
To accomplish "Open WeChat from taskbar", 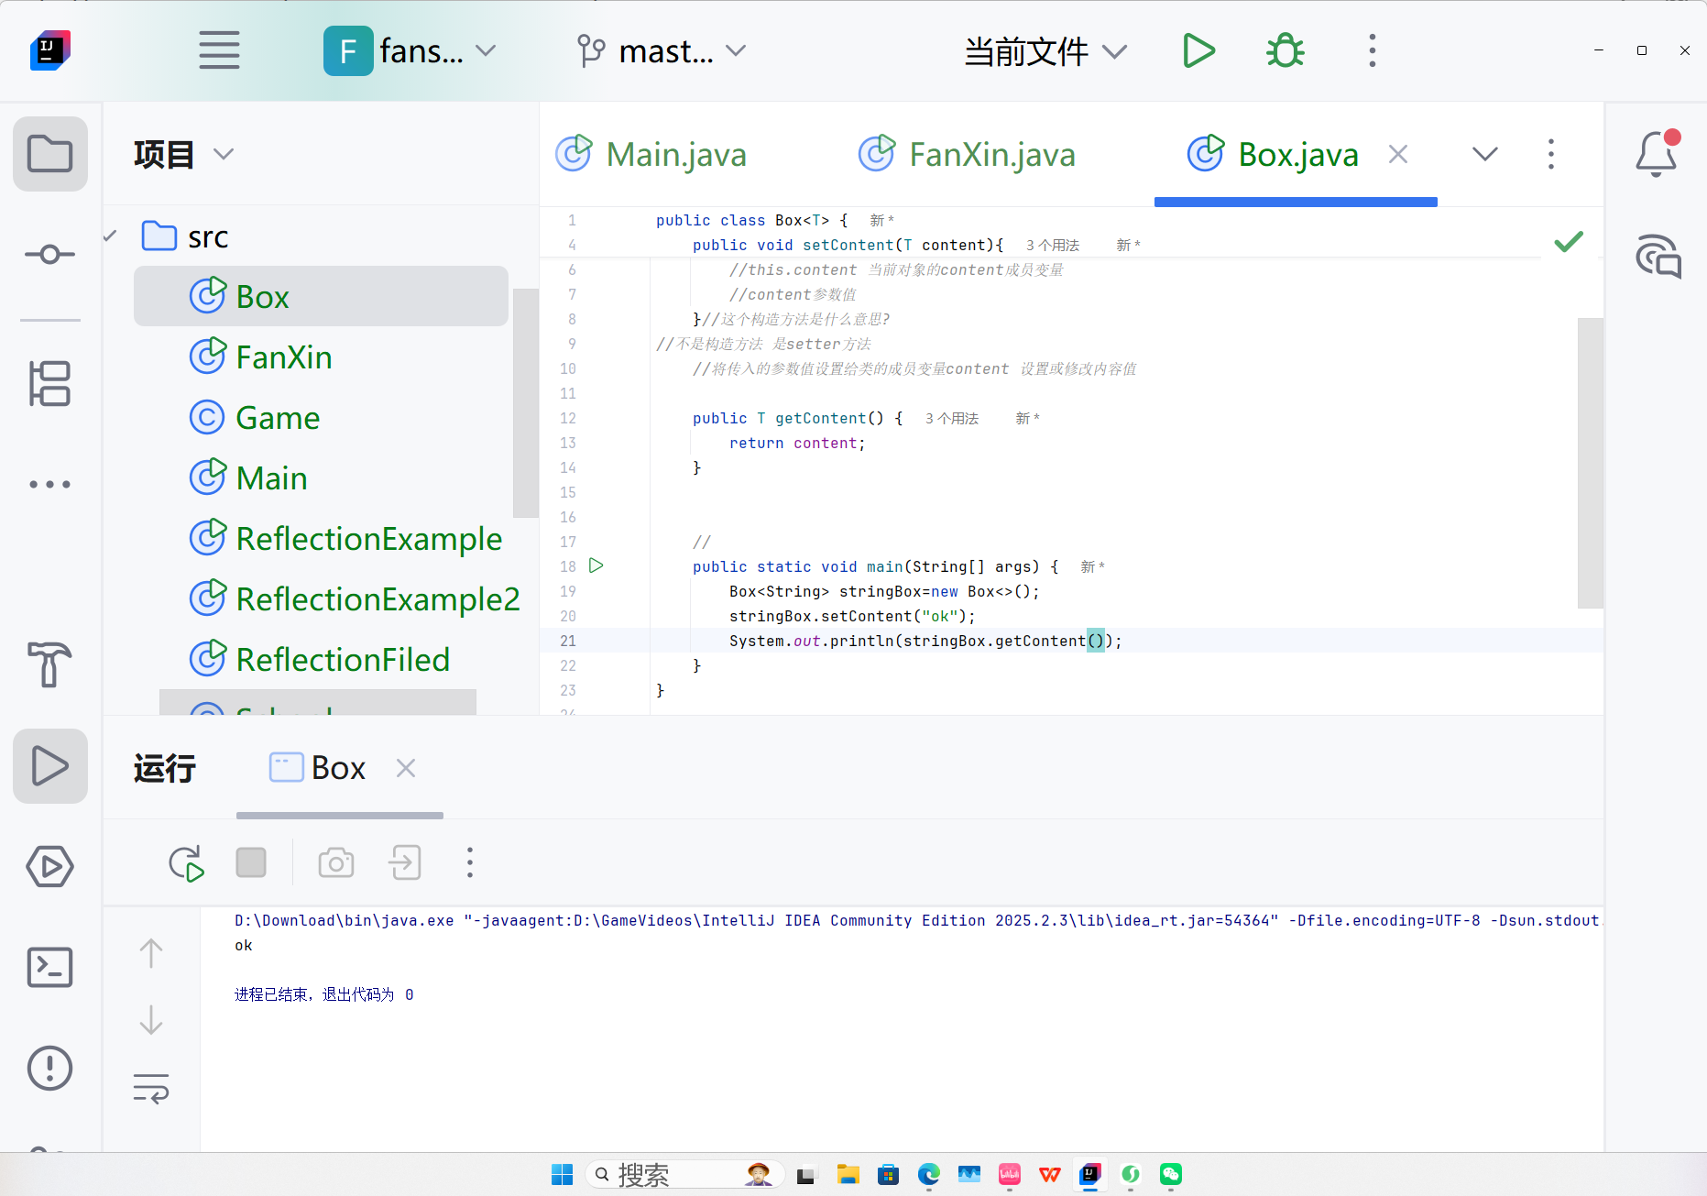I will [x=1170, y=1174].
